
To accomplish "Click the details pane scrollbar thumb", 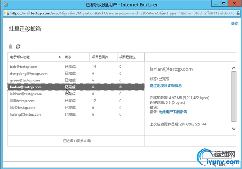I will coord(234,97).
